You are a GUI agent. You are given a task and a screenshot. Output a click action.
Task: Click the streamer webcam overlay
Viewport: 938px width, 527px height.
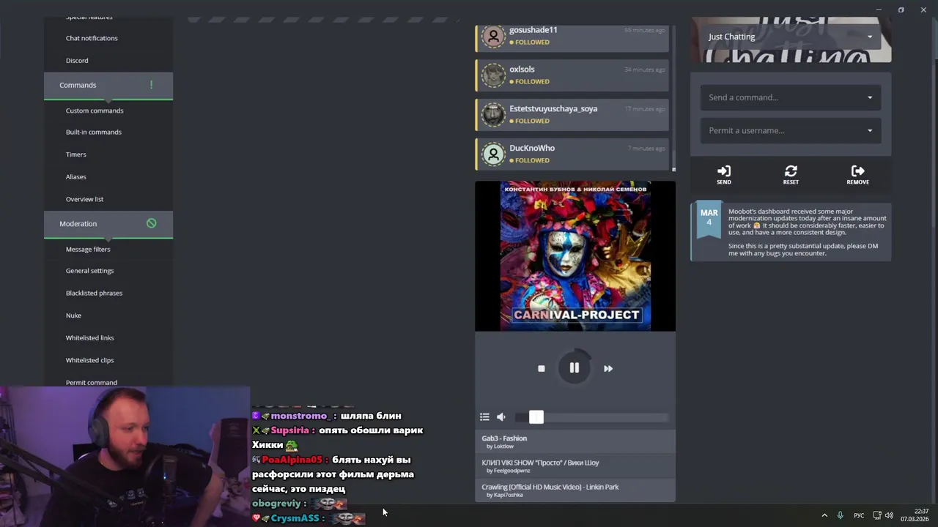pos(125,457)
